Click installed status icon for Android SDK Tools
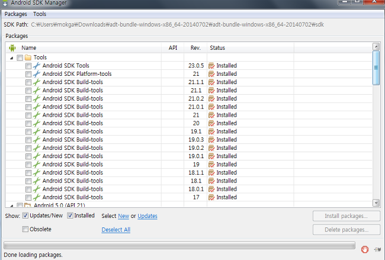The height and width of the screenshot is (260, 385). [x=211, y=66]
